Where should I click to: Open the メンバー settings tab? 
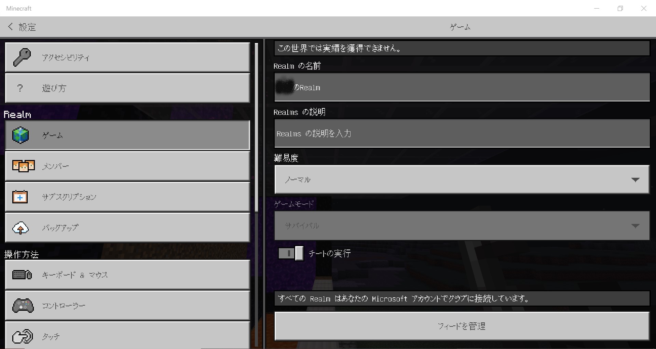point(127,166)
